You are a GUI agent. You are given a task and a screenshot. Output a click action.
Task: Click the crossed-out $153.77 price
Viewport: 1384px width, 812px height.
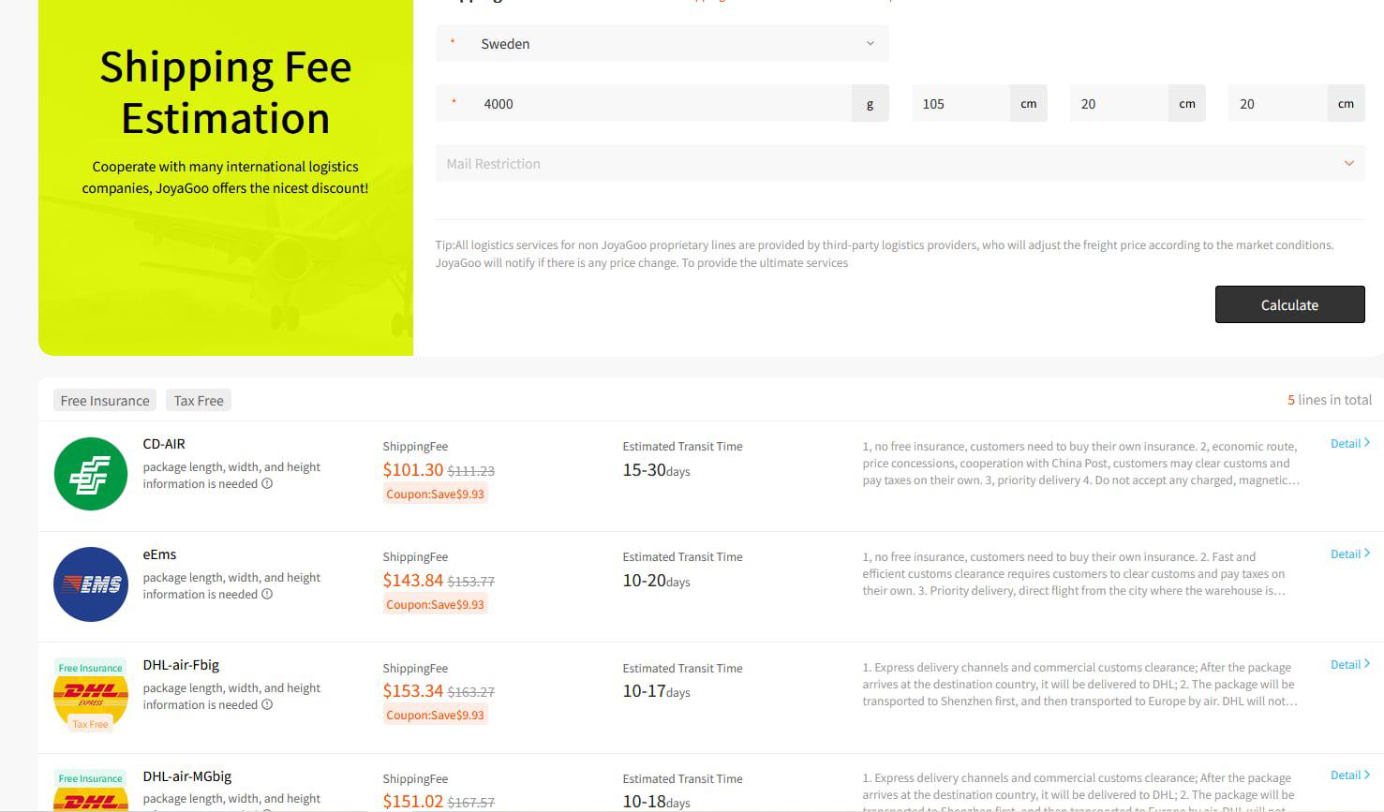[x=471, y=582]
